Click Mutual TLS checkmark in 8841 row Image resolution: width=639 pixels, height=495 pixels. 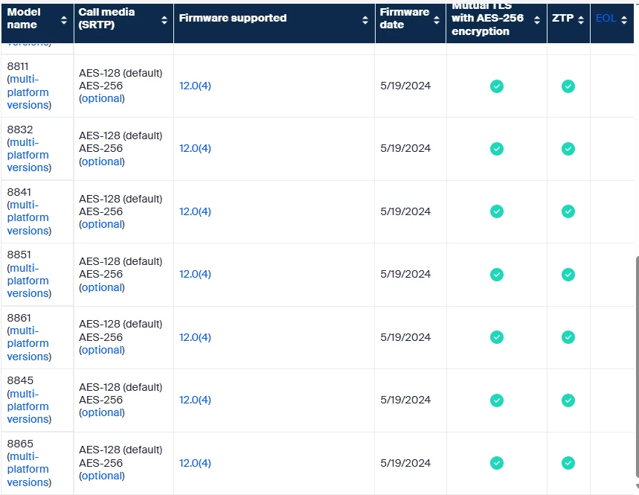[x=497, y=211]
